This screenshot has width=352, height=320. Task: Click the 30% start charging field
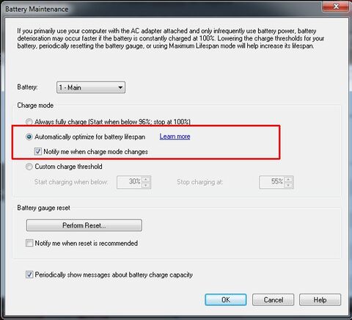coord(129,182)
